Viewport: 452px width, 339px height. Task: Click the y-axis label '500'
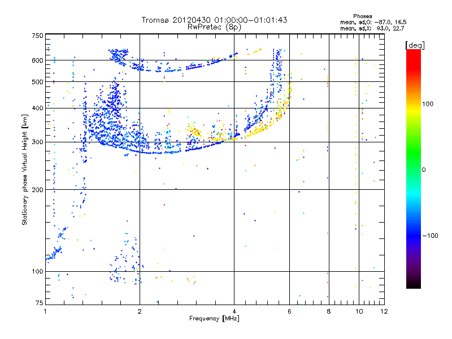(x=37, y=82)
